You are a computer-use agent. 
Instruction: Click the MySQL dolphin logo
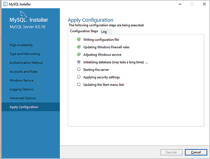[x=23, y=15]
